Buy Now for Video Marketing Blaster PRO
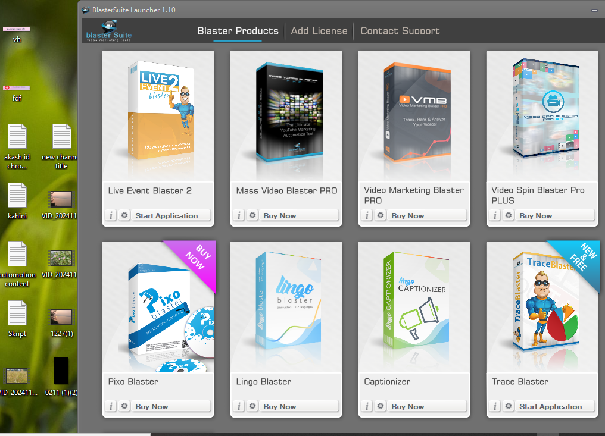Viewport: 605px width, 436px height. click(427, 215)
